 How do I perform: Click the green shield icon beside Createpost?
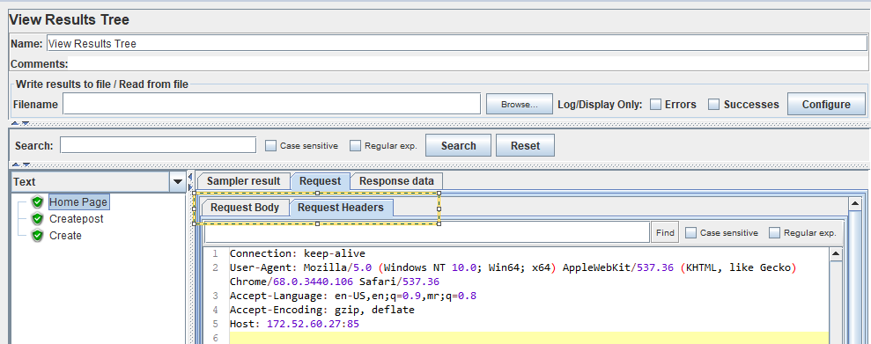[38, 218]
